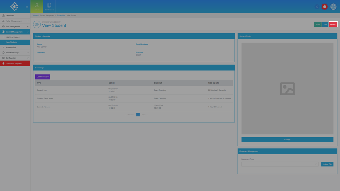
Task: Open the user profile avatar icon
Action: 333,6
